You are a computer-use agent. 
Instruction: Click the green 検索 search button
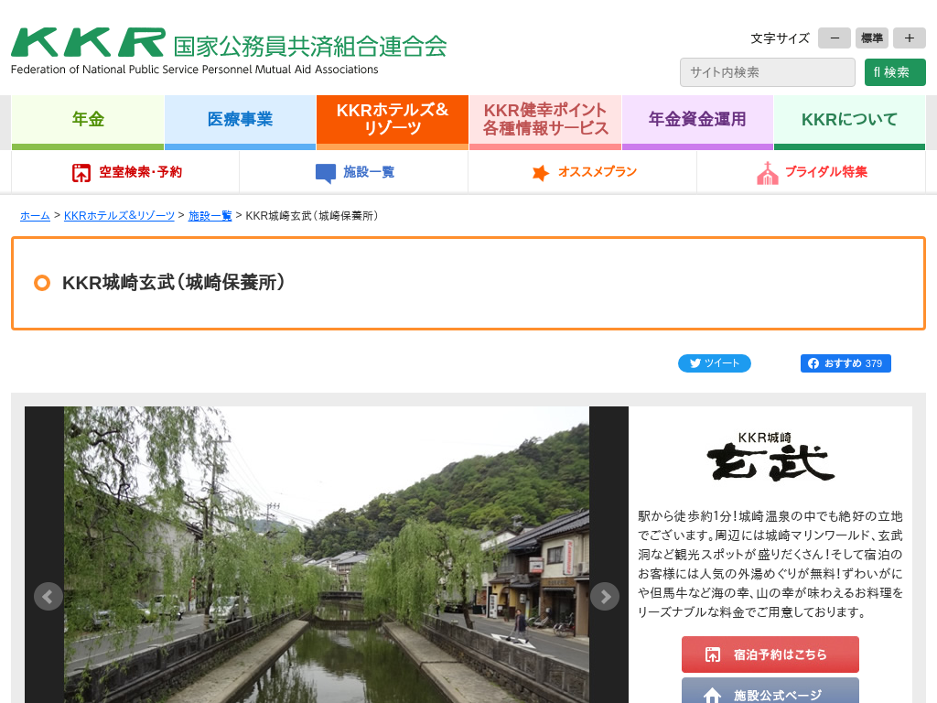895,72
